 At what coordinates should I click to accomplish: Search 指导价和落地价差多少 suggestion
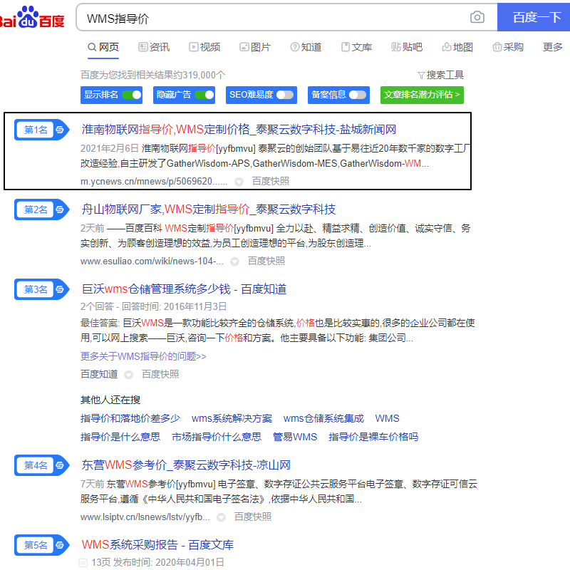coord(130,419)
